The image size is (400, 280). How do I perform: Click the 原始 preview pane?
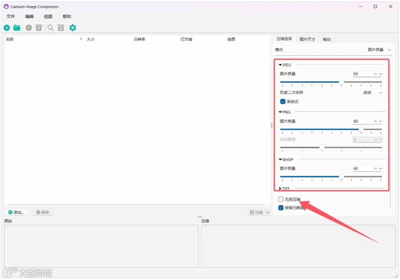(x=101, y=246)
